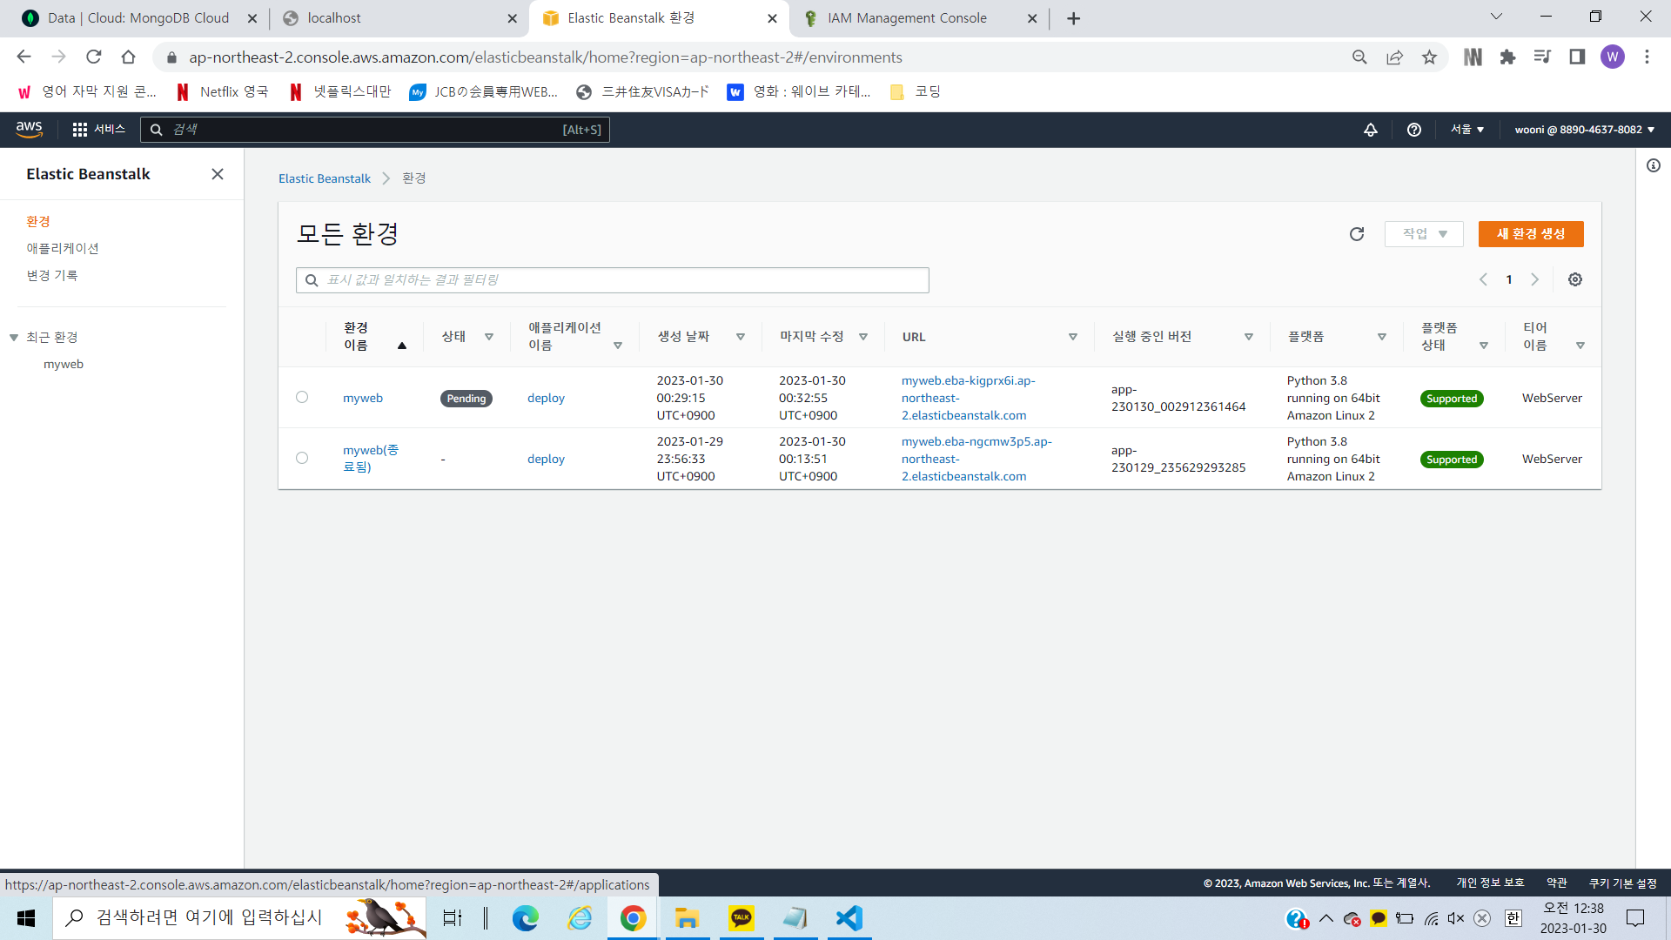The image size is (1671, 940).
Task: Open 쿠키 기본 설정 footer link
Action: point(1623,883)
